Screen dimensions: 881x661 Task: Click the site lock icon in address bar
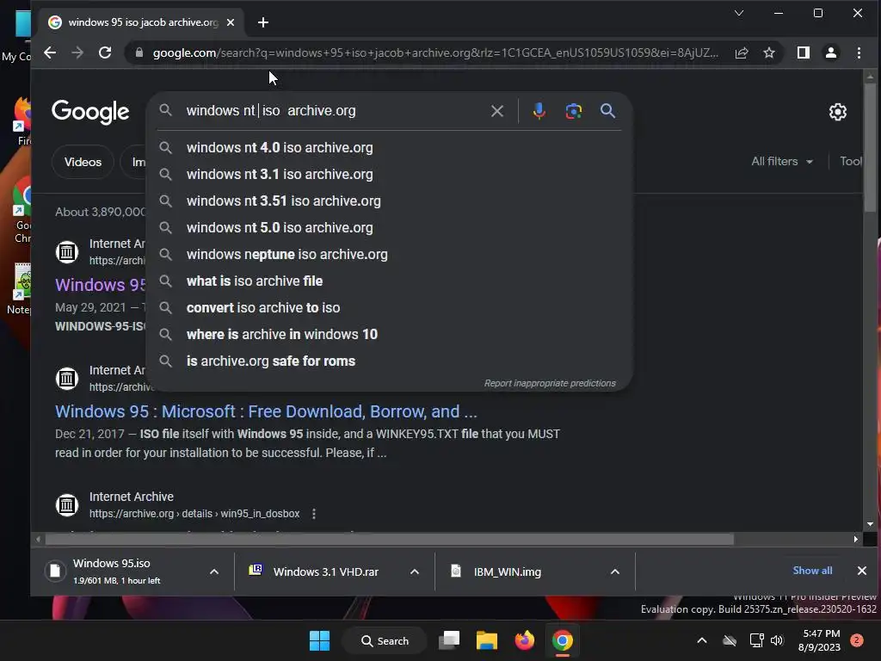[139, 53]
